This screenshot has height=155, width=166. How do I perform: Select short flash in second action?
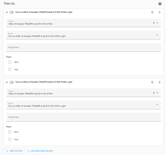coord(10,132)
